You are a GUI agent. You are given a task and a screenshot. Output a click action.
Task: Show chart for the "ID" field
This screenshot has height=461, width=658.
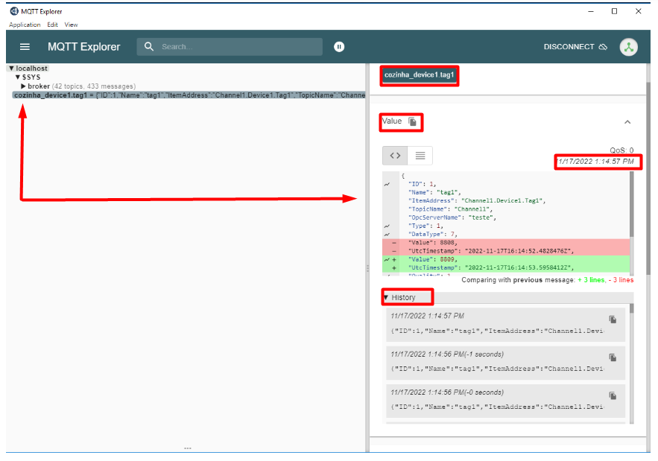tap(387, 184)
